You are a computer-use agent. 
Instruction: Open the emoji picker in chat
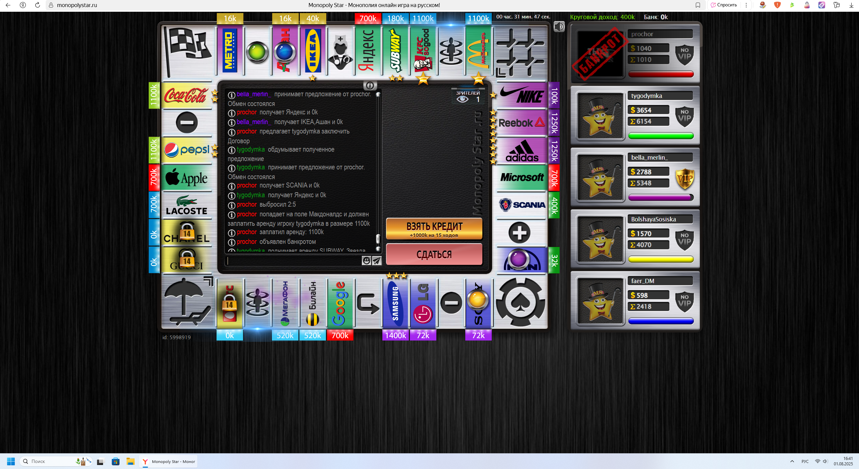coord(366,261)
